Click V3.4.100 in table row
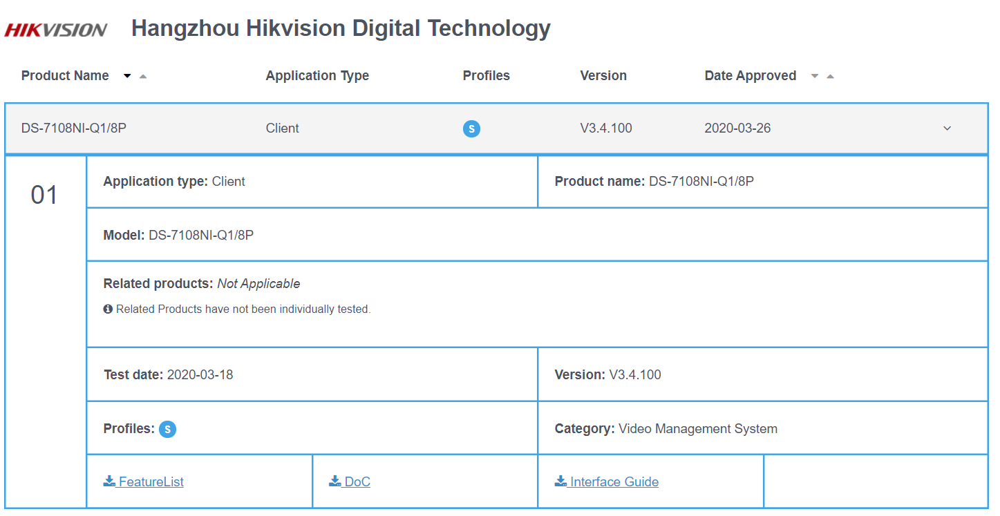 pos(606,128)
